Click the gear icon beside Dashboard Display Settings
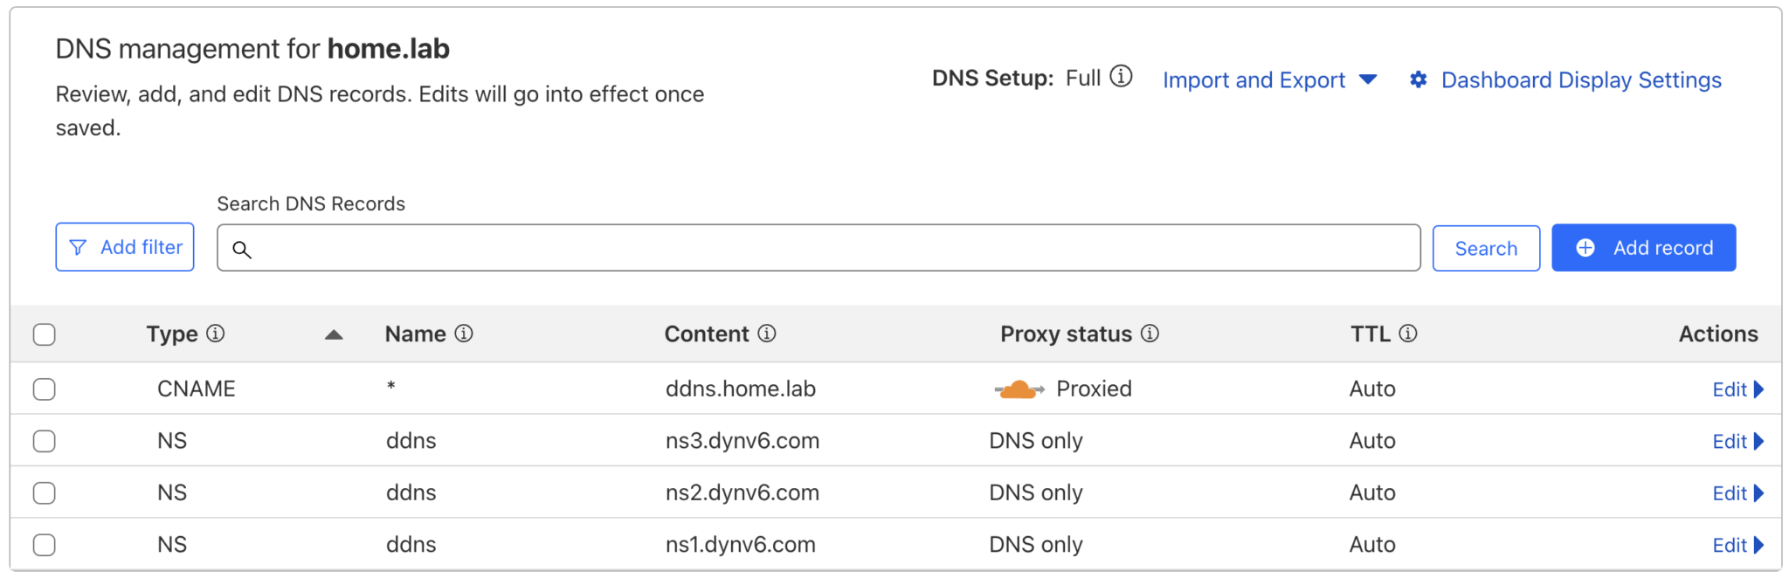 1419,79
